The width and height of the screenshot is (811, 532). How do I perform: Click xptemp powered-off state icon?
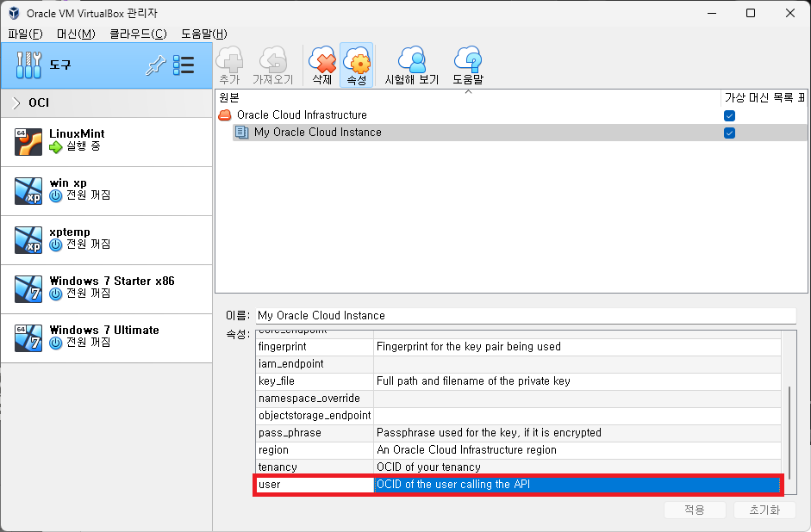(x=56, y=245)
